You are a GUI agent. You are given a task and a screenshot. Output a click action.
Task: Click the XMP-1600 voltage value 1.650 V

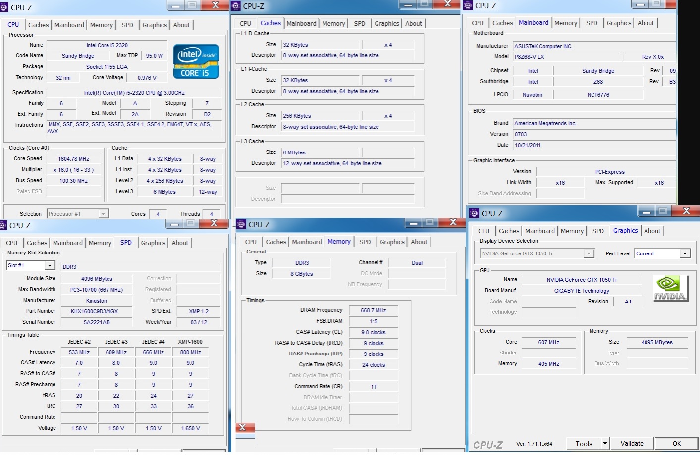(x=191, y=428)
